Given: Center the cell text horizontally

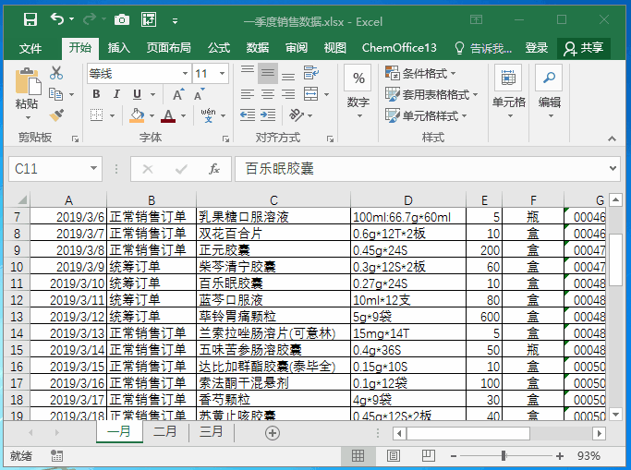Looking at the screenshot, I should 268,94.
